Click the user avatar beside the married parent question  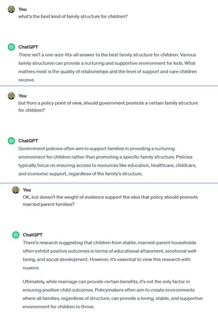click(x=16, y=190)
